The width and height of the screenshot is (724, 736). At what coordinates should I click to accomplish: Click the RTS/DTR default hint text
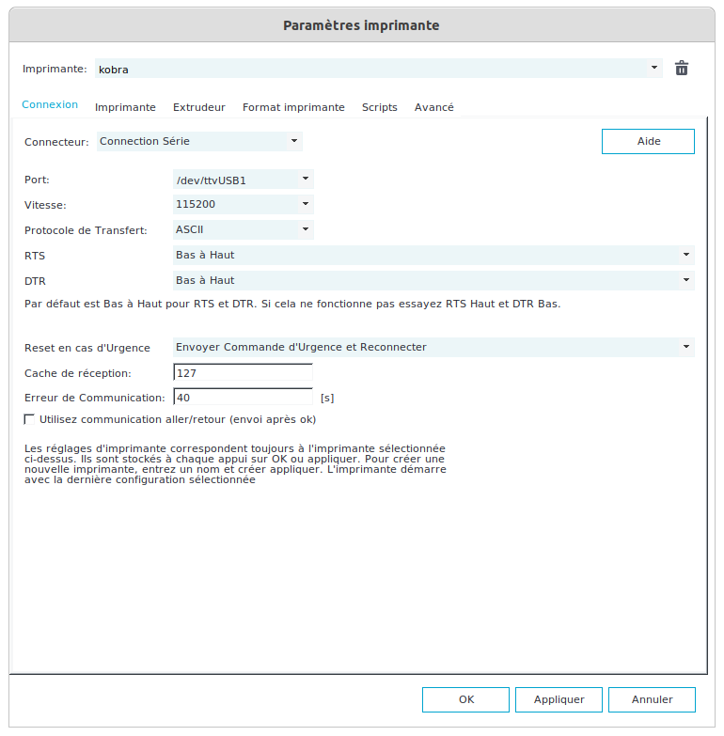pos(292,305)
